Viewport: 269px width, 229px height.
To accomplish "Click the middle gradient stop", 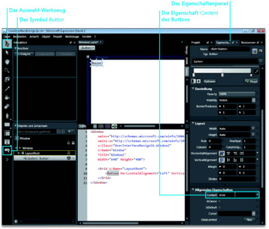I will point(222,75).
